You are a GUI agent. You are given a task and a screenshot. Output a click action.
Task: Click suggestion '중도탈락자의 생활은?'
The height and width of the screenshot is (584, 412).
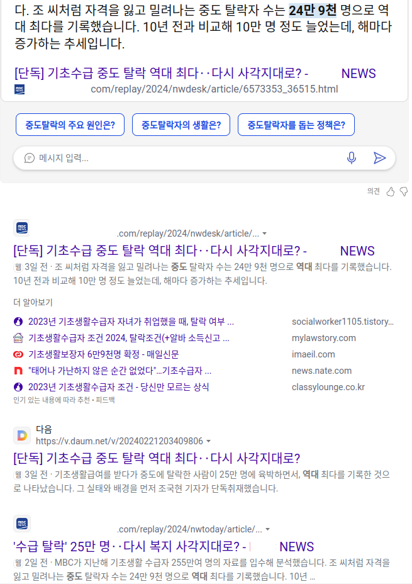click(181, 125)
